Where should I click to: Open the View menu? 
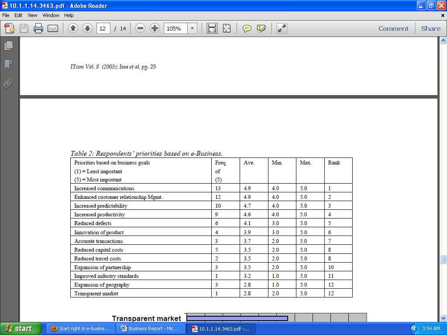click(32, 15)
